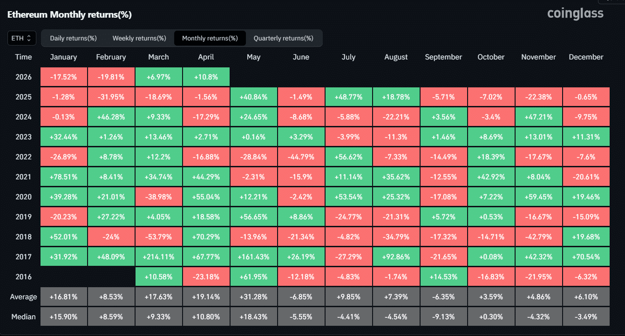Click the 2018 March -53.79% cell
Screen dimensions: 625x336
[x=158, y=237]
